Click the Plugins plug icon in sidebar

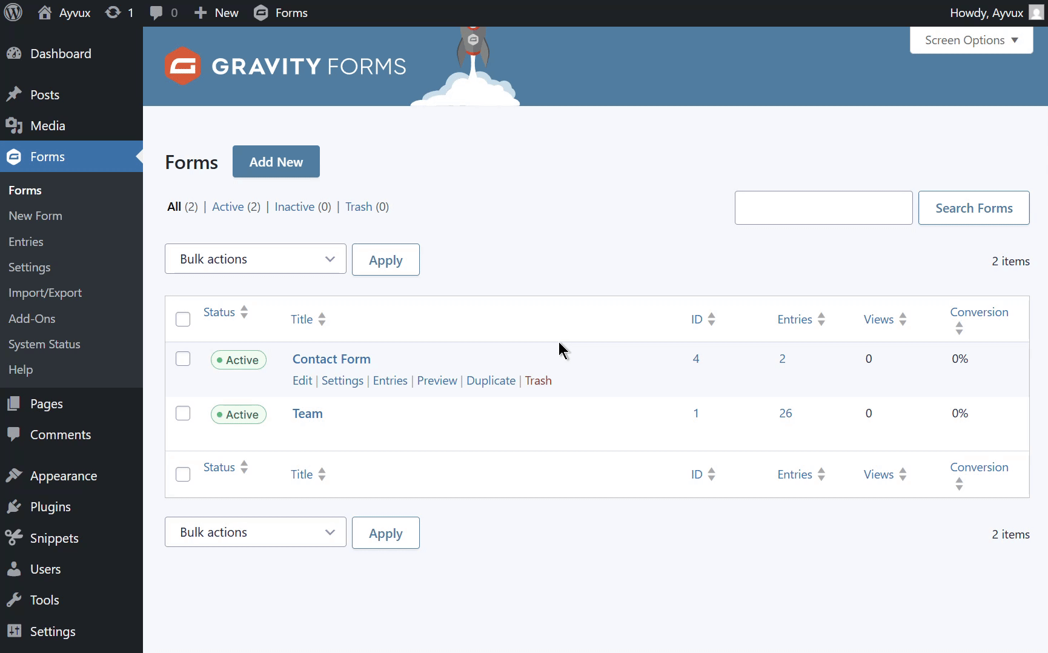point(14,506)
